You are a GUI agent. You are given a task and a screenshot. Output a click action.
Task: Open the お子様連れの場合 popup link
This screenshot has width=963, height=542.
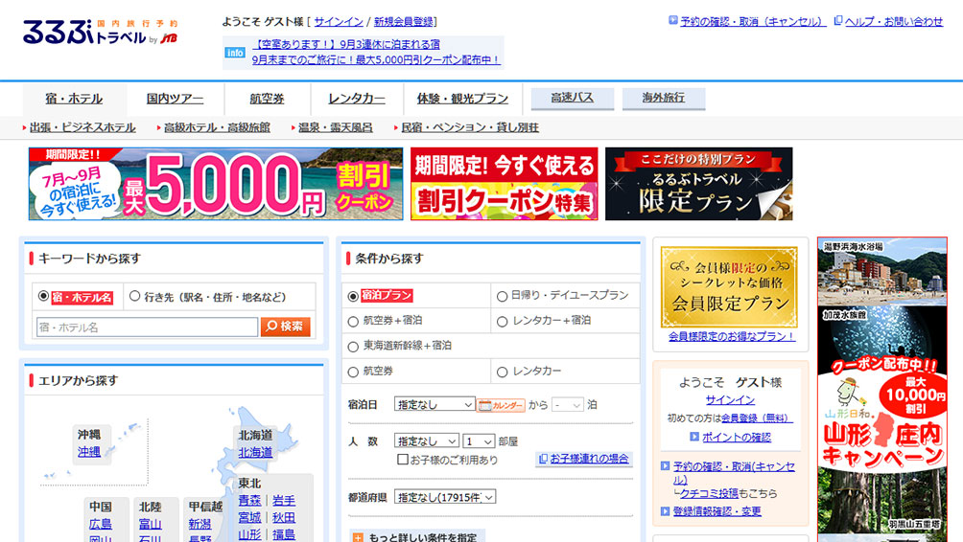click(x=584, y=460)
